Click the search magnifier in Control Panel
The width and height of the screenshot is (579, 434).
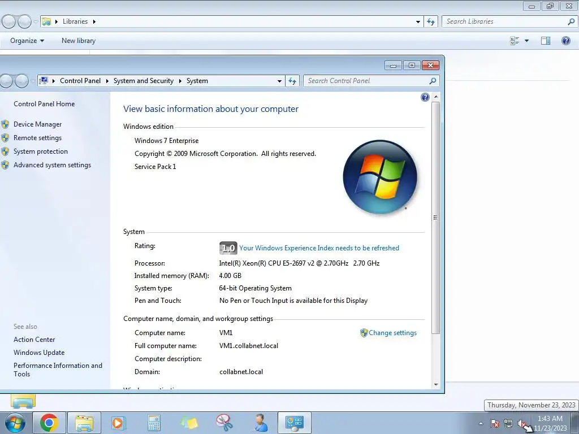point(433,81)
